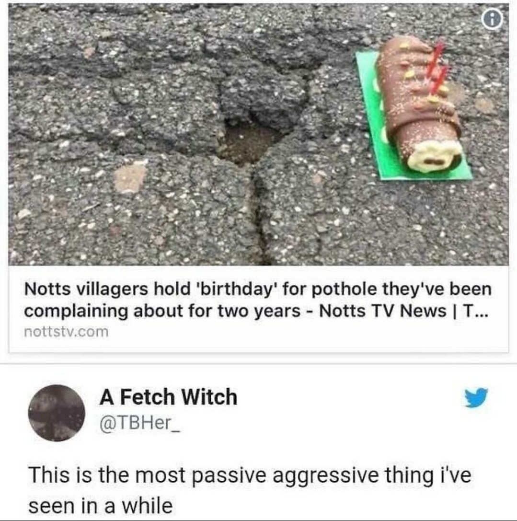Open the headline starting "Notts villagers hold 'birthday'"
The image size is (517, 521).
click(x=257, y=300)
